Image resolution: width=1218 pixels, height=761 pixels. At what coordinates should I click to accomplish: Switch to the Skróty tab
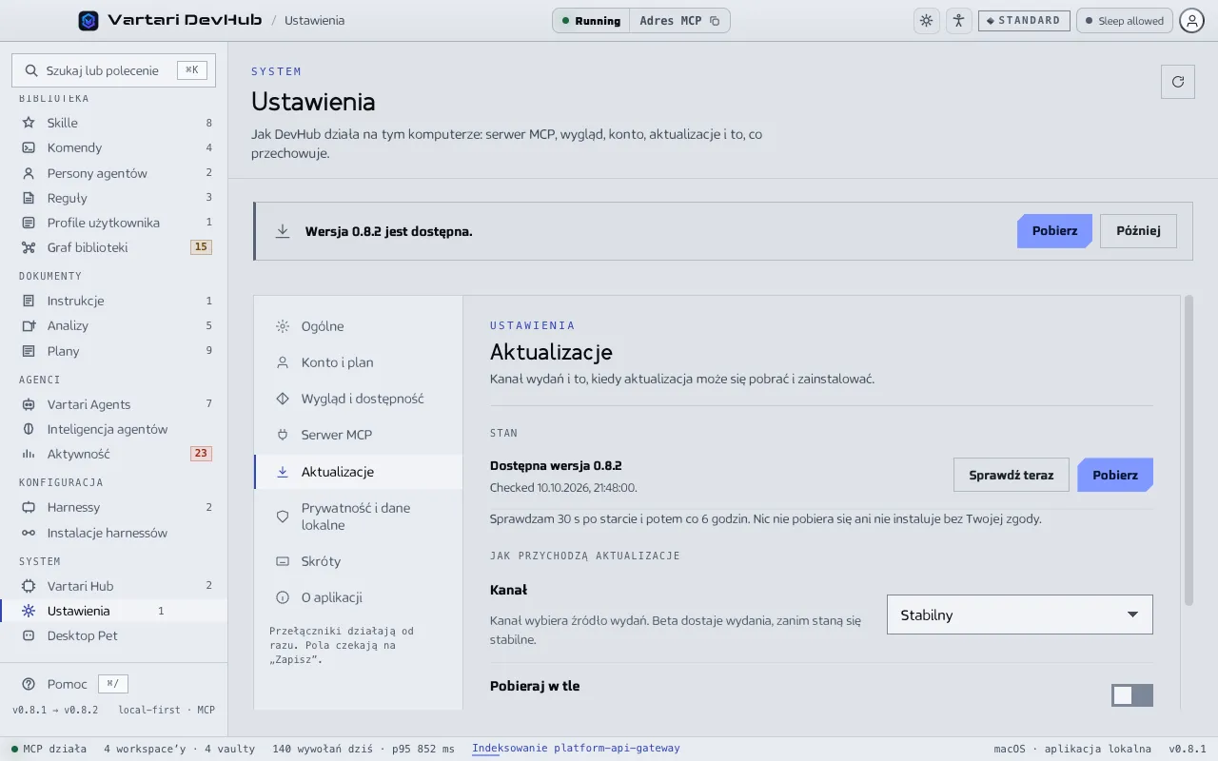359,561
